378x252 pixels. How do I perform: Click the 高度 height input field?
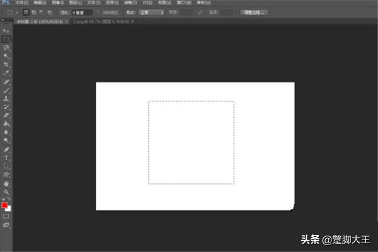tap(226, 13)
